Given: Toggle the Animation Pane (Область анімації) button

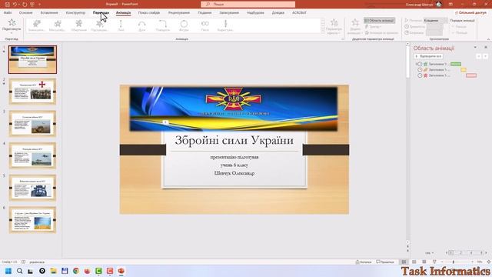Looking at the screenshot, I should [379, 21].
